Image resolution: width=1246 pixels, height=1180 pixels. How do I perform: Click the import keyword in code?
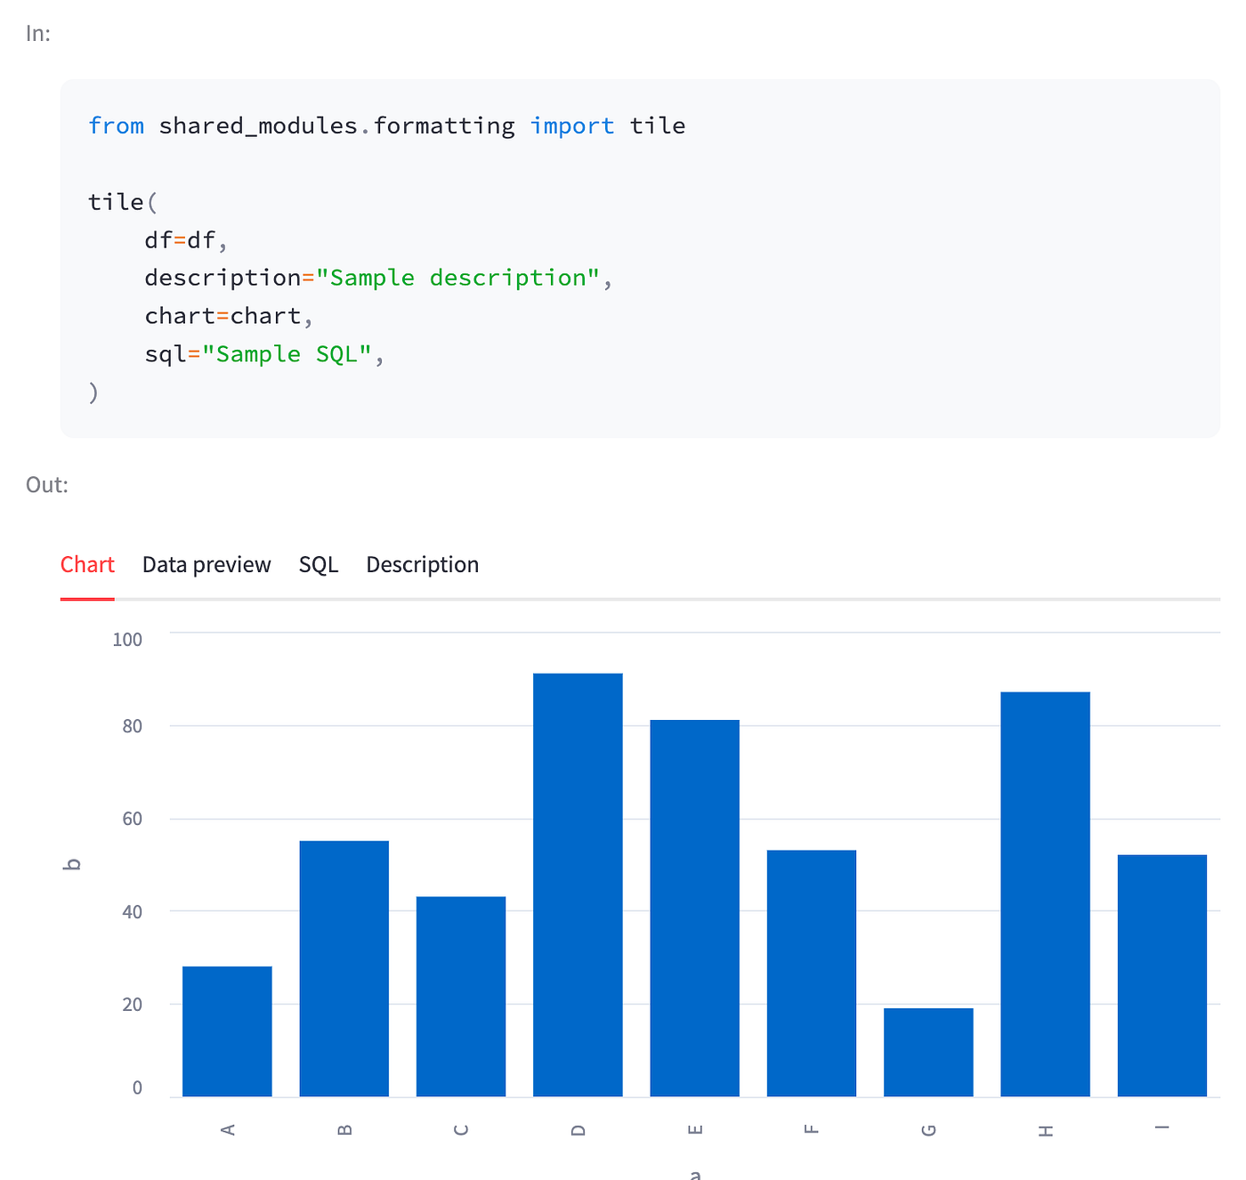point(571,125)
